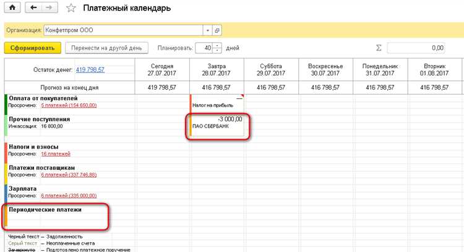Go back using the left arrow

(x=33, y=8)
